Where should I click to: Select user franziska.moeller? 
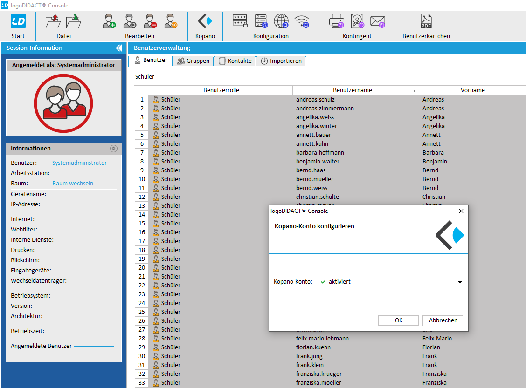tap(318, 382)
